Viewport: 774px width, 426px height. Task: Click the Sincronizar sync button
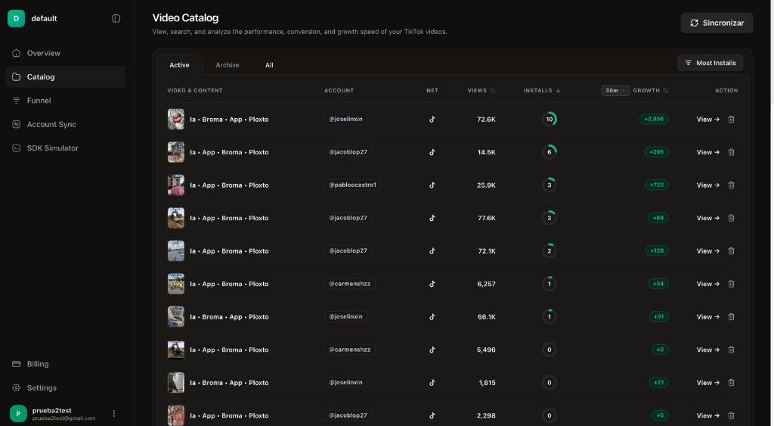click(x=717, y=23)
